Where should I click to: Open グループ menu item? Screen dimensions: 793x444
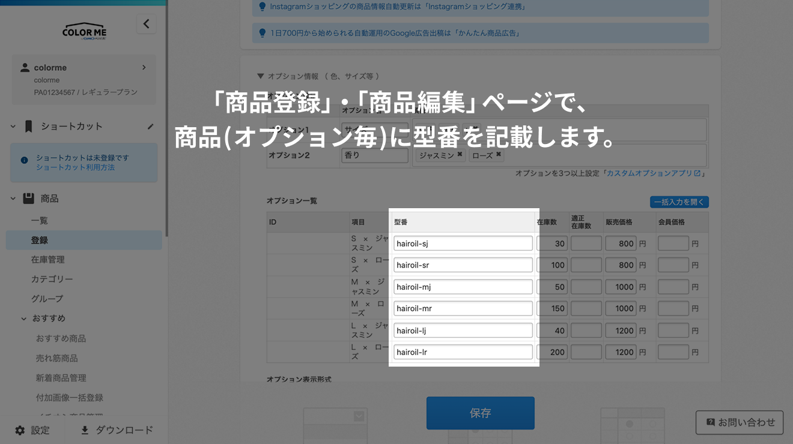click(47, 299)
